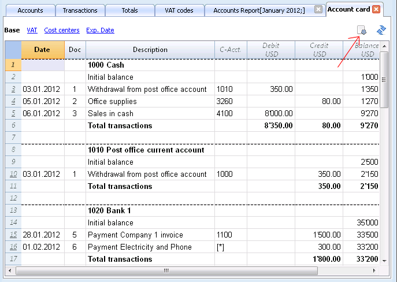Select 'Office supplies' description cell
Screen dimensions: 397x282
150,101
